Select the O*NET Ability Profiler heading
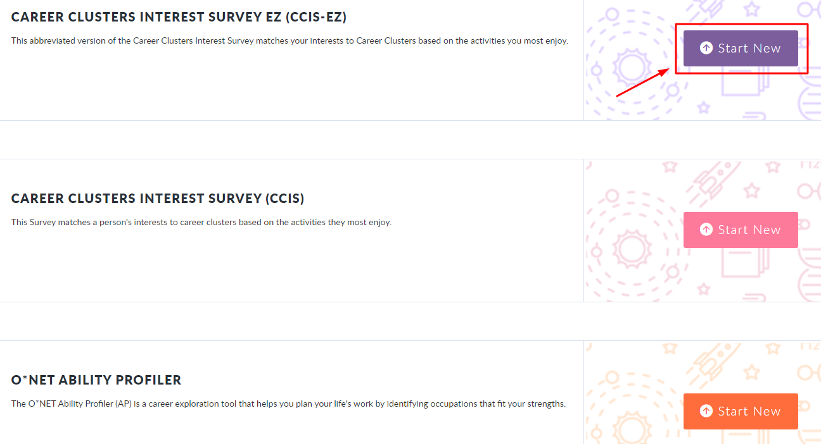This screenshot has width=821, height=444. pos(96,380)
